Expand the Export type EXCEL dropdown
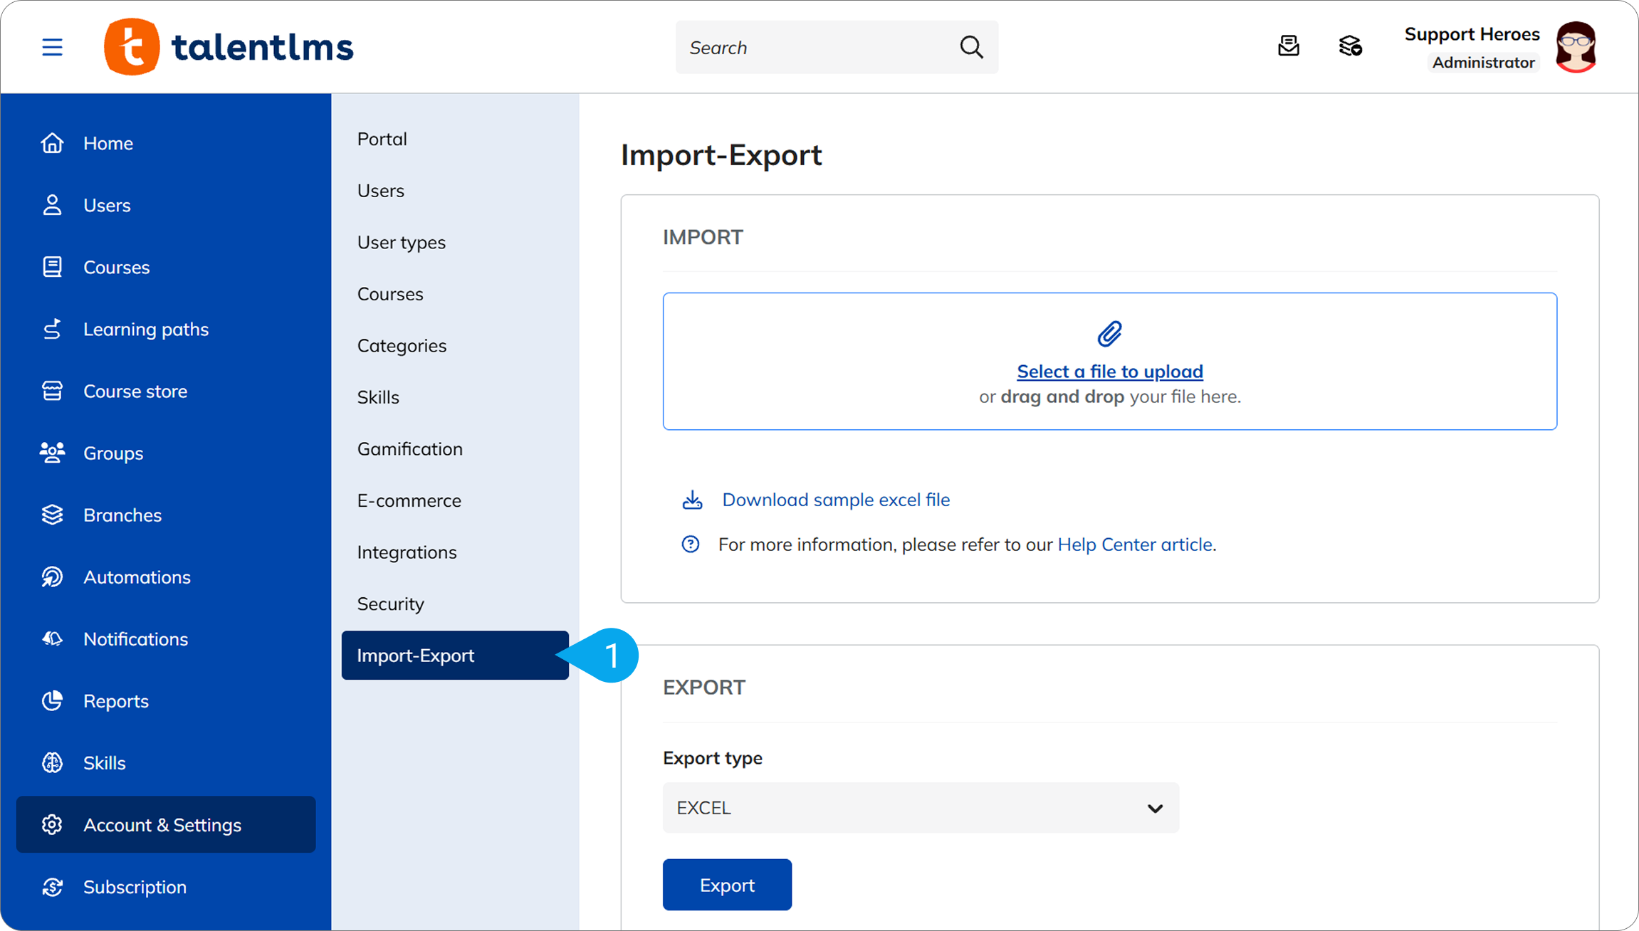This screenshot has width=1639, height=931. click(x=921, y=808)
